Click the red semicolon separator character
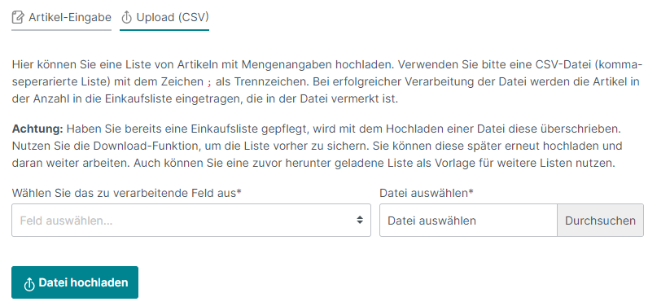Image resolution: width=670 pixels, height=306 pixels. tap(209, 83)
